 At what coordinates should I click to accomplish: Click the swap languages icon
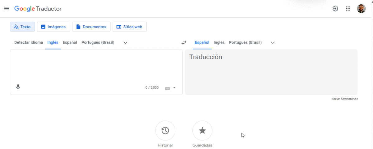184,43
